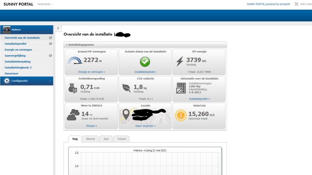Click the lightning bolt PV-energie icon
The image size is (312, 175).
click(x=180, y=61)
